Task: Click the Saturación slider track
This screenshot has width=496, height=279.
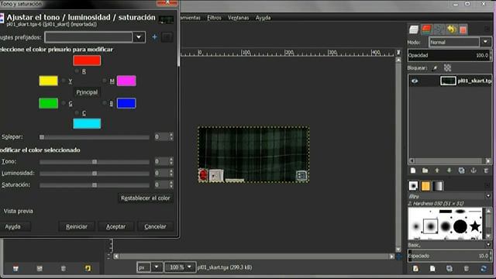Action: (x=95, y=184)
